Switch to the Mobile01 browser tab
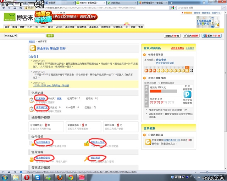Viewport: 227px width, 181px height. point(122,3)
